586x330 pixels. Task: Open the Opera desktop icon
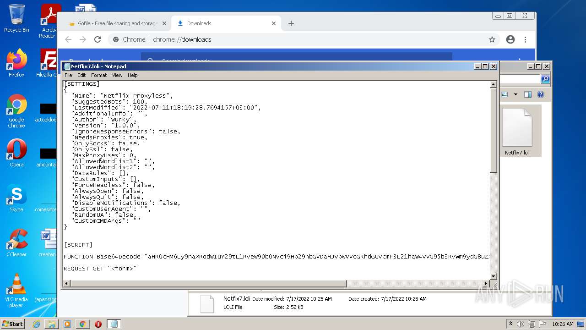click(x=16, y=153)
